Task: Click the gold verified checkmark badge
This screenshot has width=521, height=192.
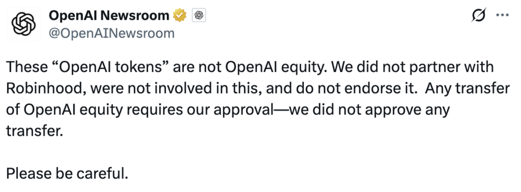Action: 180,15
